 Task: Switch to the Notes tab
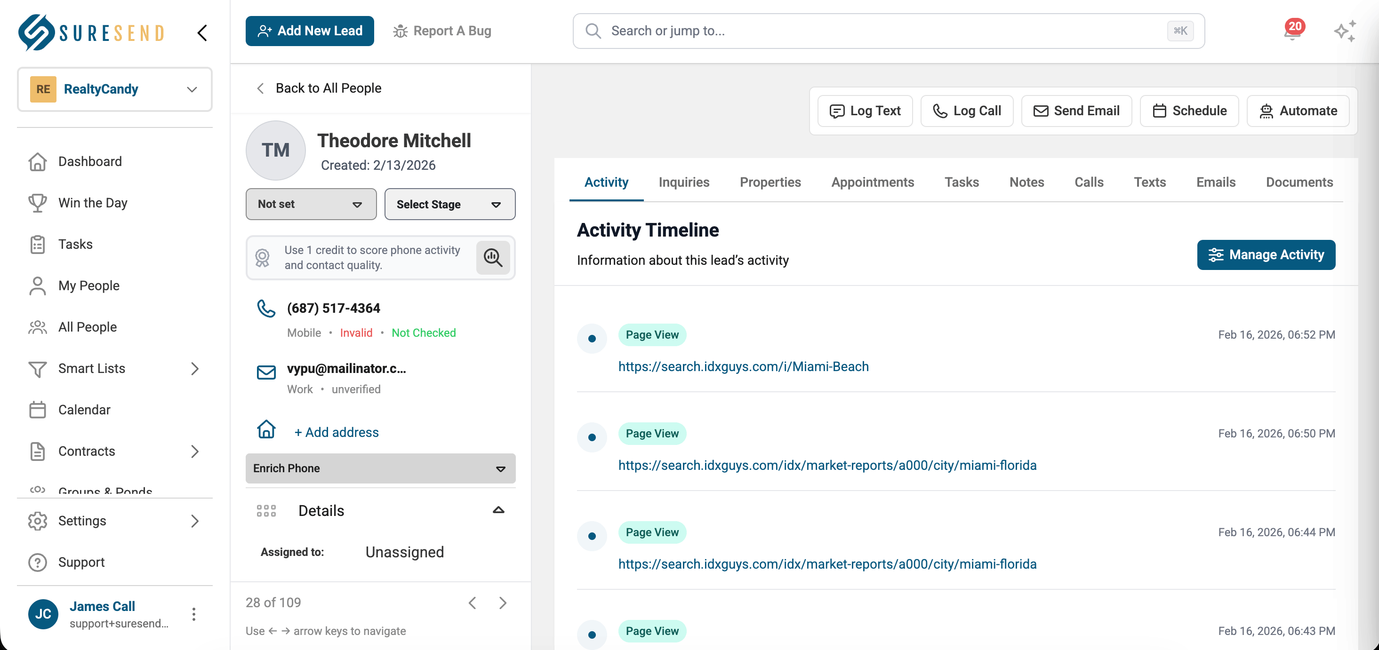pos(1026,182)
